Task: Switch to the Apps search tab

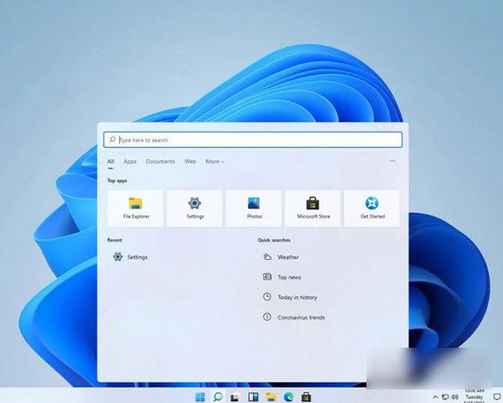Action: pyautogui.click(x=130, y=162)
